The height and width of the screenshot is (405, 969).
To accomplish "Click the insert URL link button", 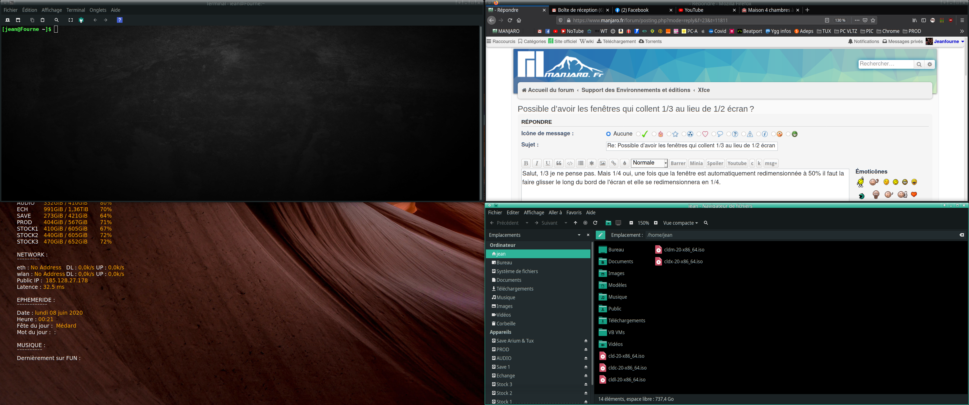I will tap(614, 163).
